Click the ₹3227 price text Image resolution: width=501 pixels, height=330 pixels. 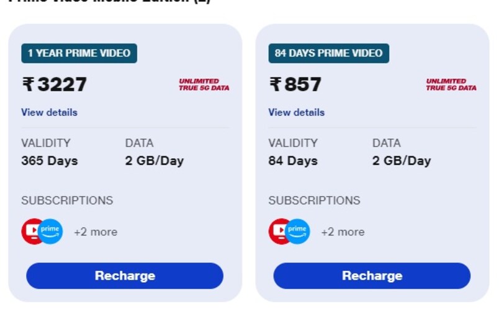(55, 84)
